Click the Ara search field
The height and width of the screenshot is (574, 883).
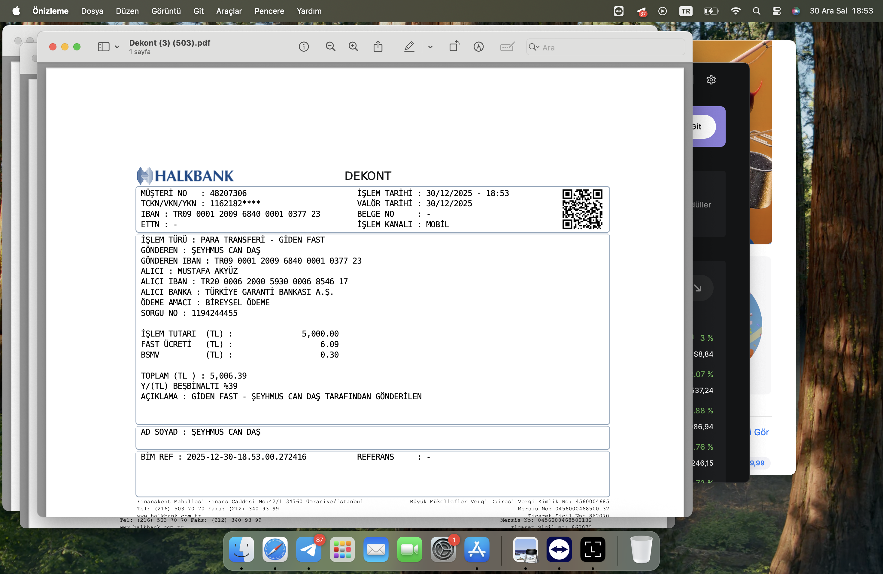(x=605, y=47)
